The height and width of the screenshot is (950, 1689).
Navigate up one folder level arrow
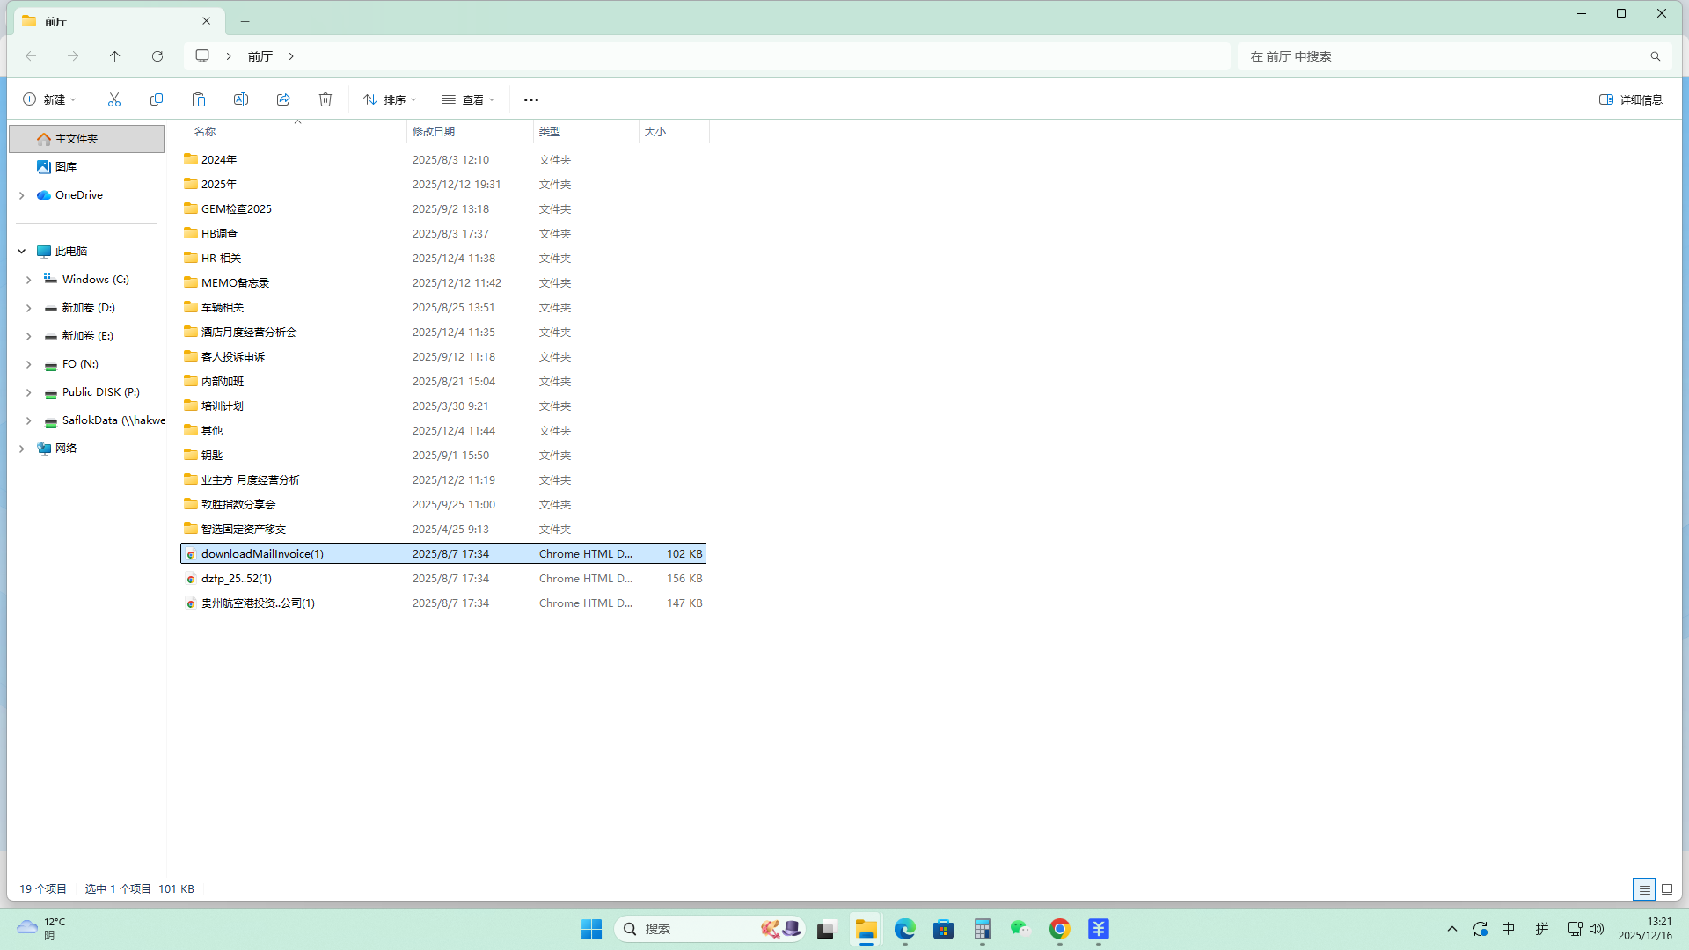point(115,56)
